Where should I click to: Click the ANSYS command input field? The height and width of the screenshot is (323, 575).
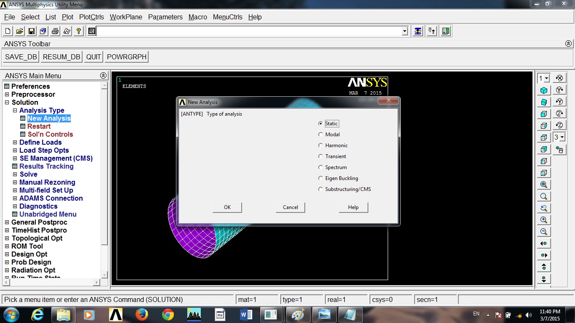click(x=249, y=31)
